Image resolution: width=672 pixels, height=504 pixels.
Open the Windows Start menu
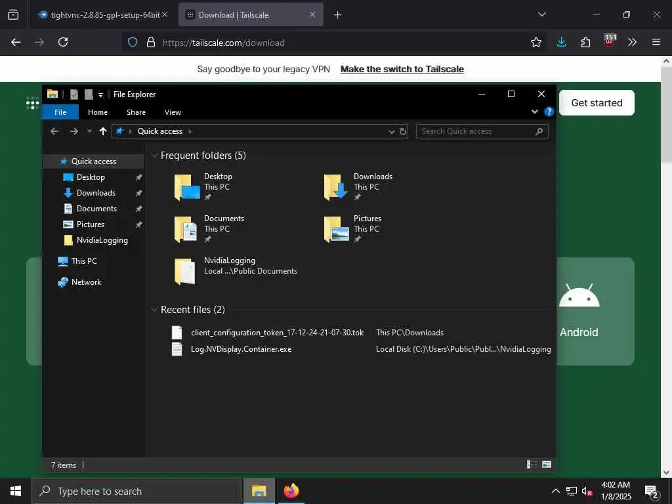point(16,491)
